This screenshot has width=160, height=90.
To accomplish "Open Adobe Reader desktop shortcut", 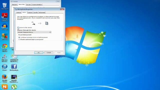I will tap(5, 17).
